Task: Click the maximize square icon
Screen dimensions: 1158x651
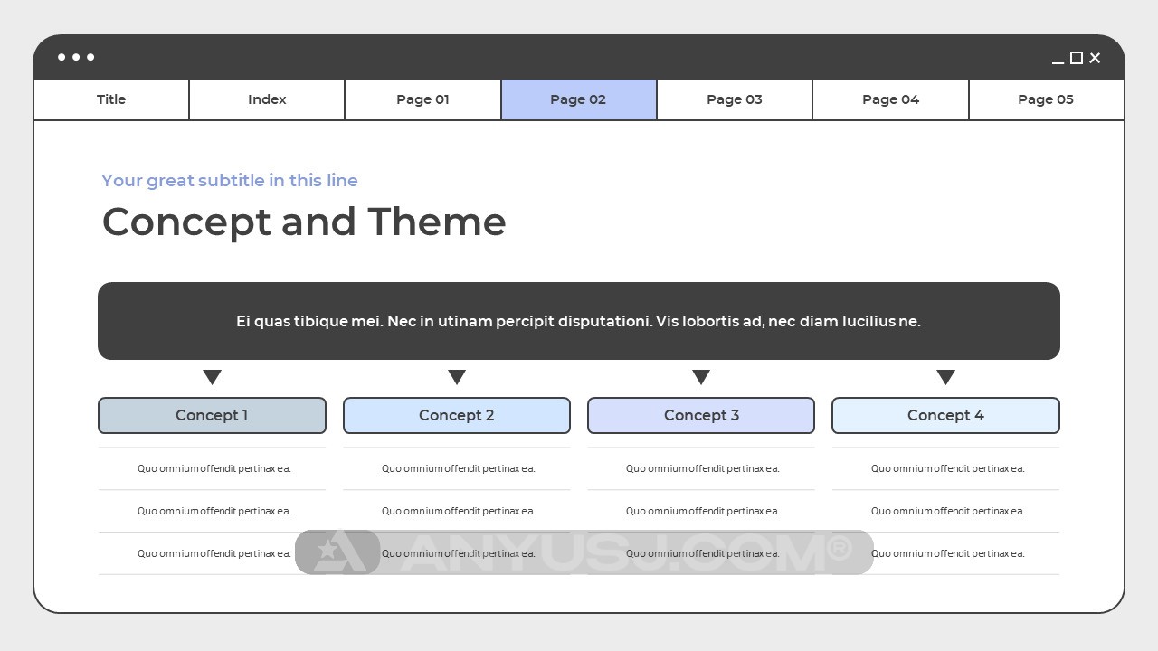Action: coord(1077,58)
